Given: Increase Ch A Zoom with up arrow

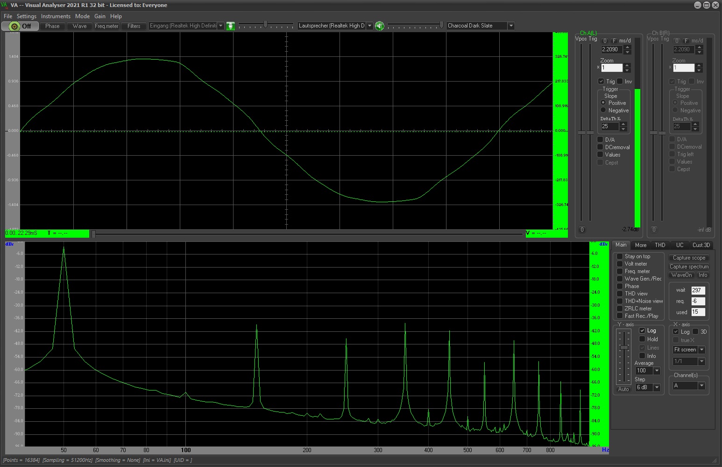Looking at the screenshot, I should 627,66.
